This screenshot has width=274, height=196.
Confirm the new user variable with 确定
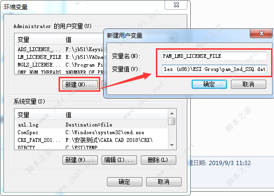(x=209, y=84)
